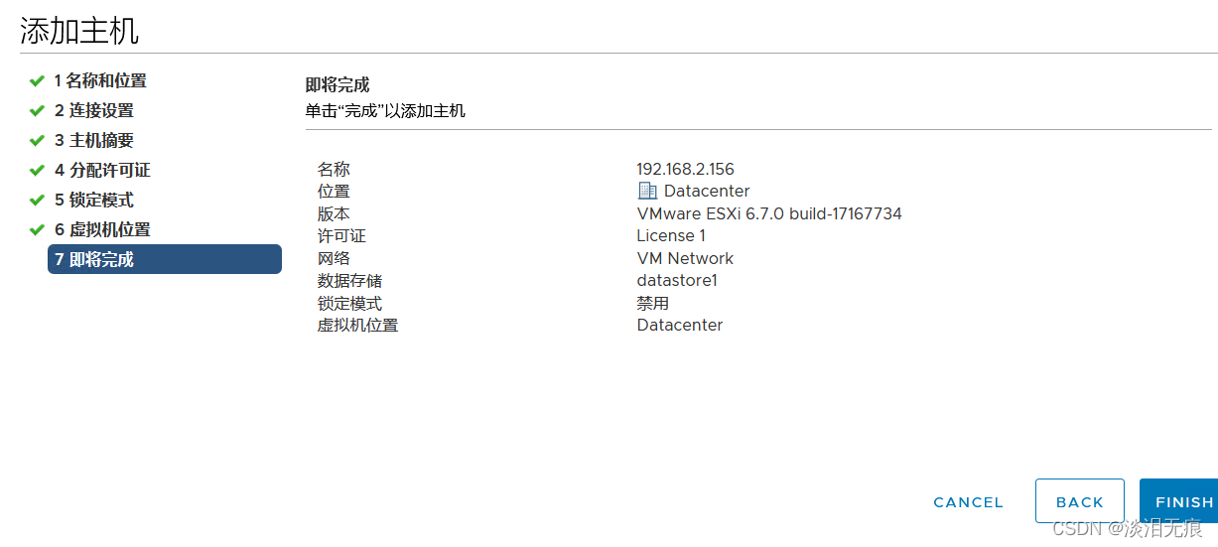Open step 6 虚拟机位置
Screen dimensions: 1218x547
coord(102,229)
